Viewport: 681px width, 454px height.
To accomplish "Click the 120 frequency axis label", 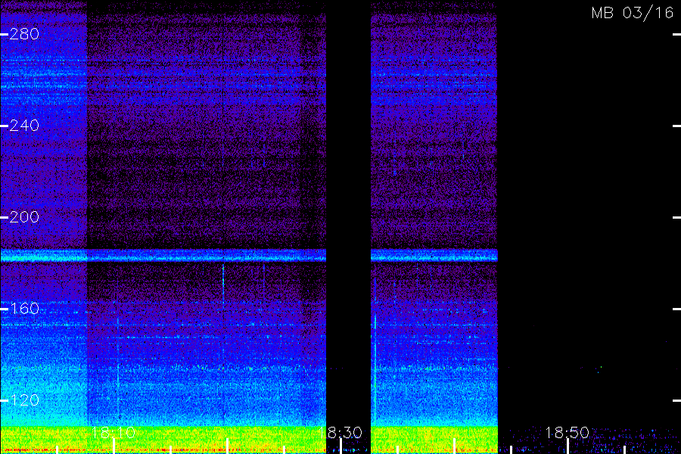I will click(24, 400).
